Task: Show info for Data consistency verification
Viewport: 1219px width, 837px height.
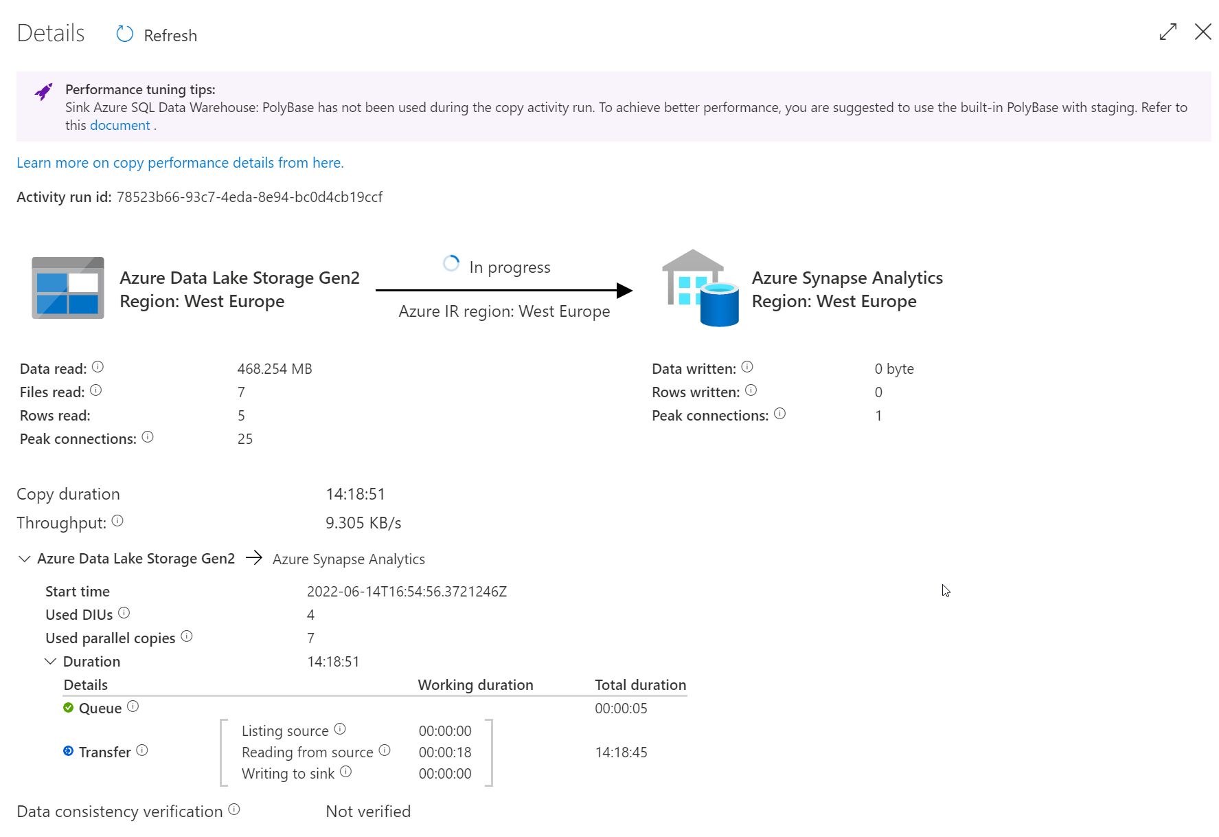Action: (x=234, y=810)
